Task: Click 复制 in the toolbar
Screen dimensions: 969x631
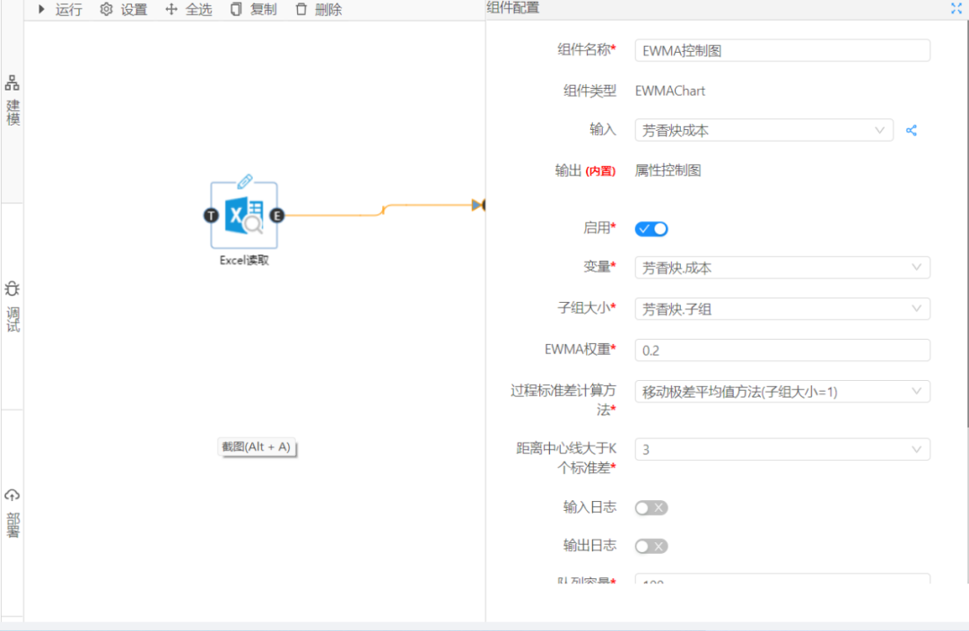Action: [253, 10]
